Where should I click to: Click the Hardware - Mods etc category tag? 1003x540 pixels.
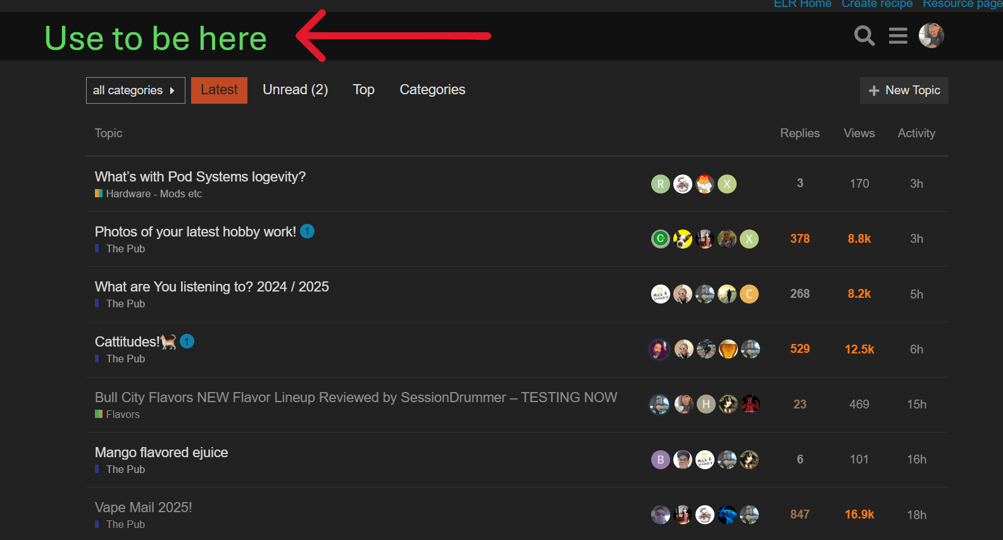153,194
